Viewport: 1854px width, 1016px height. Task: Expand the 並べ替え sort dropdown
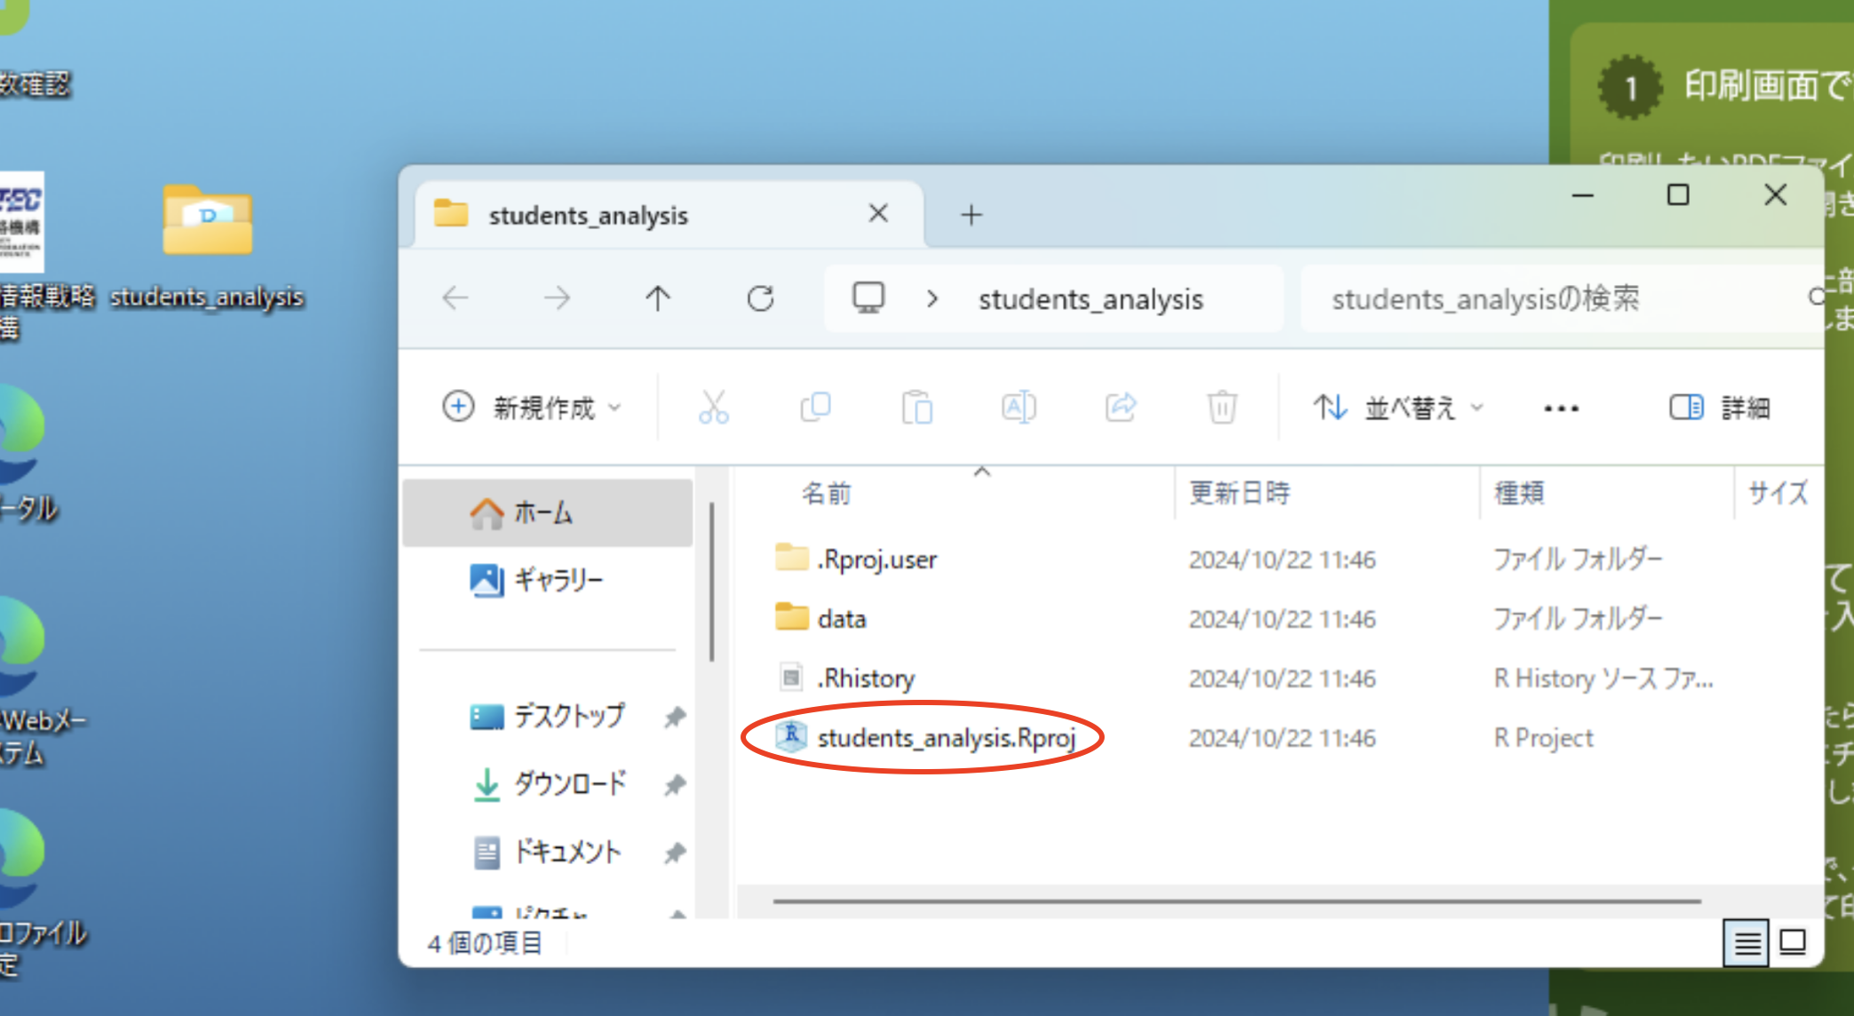(x=1398, y=408)
